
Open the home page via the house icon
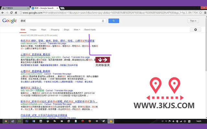tap(16, 13)
